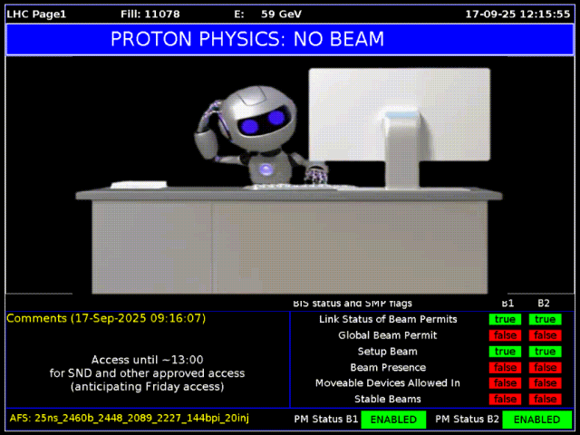Click the 'Beam Presence' label
Image resolution: width=580 pixels, height=435 pixels.
click(388, 367)
